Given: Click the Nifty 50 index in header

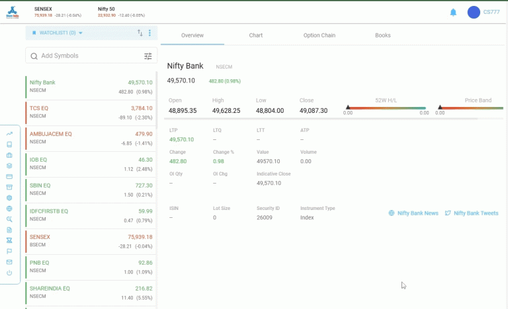Looking at the screenshot, I should (121, 12).
